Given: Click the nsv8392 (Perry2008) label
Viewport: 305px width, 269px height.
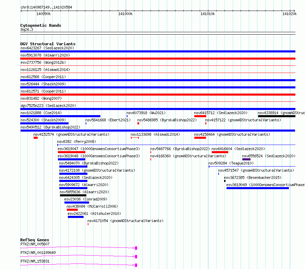Looking at the screenshot, I should tap(76, 142).
